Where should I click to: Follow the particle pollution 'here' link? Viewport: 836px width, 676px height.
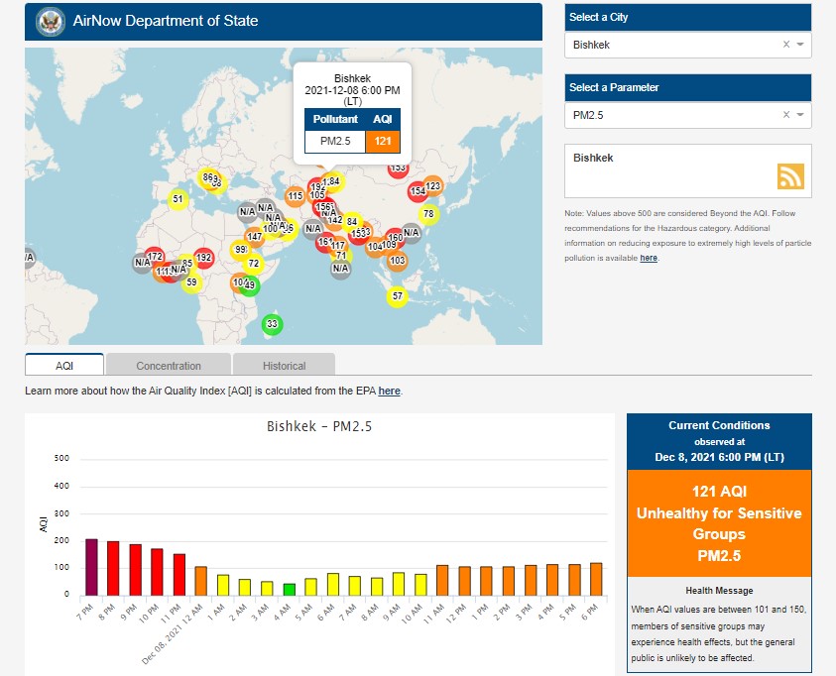coord(648,258)
